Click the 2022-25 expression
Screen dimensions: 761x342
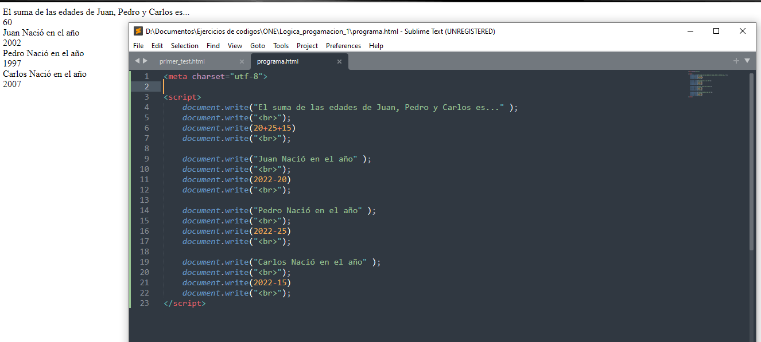click(x=270, y=231)
